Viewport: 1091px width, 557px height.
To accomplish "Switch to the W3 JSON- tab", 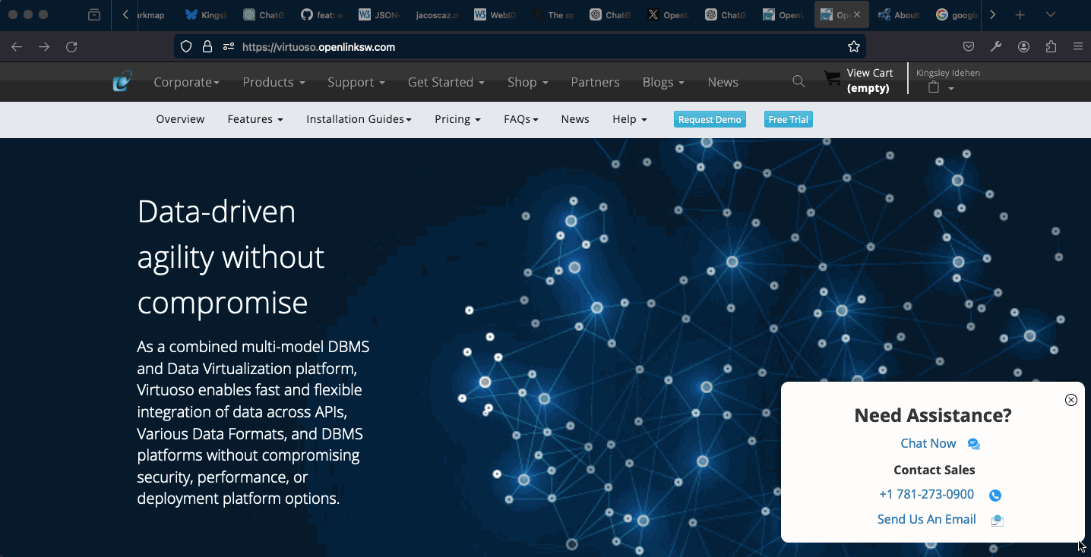I will click(378, 14).
